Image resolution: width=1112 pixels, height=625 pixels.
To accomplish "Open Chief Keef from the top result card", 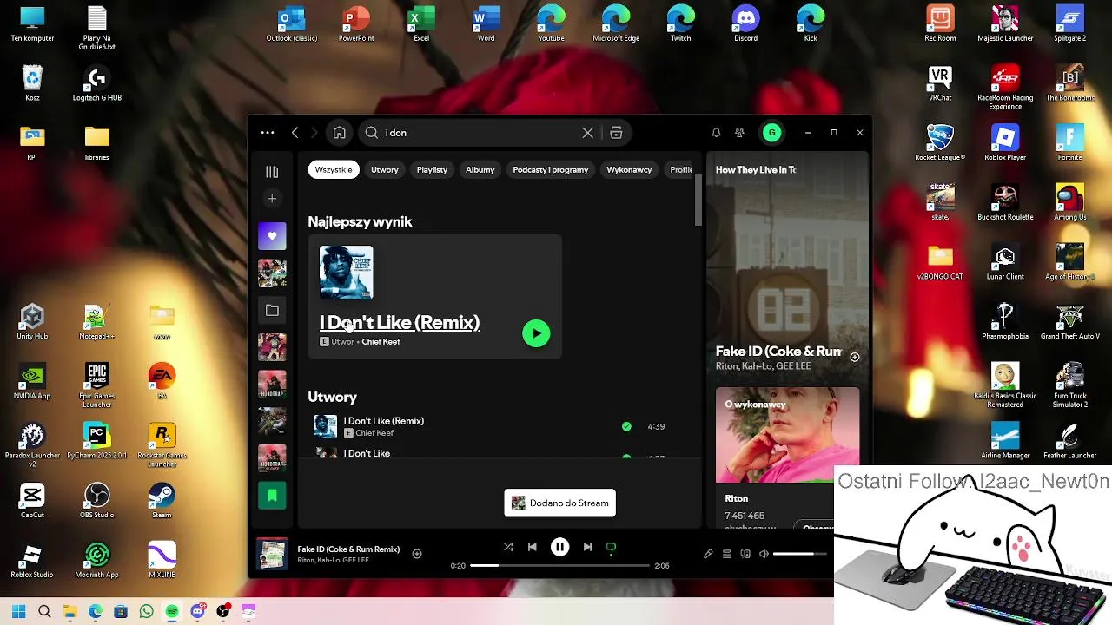I will point(381,342).
